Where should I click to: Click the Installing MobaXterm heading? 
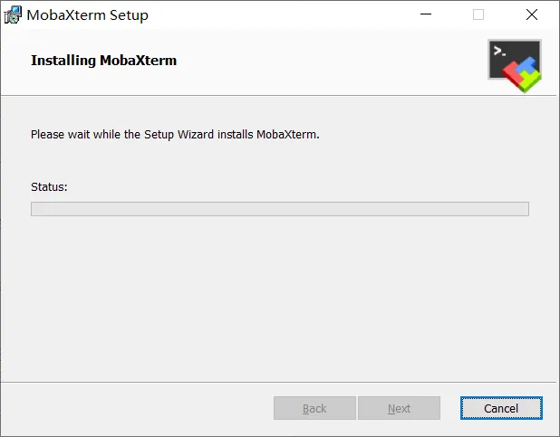[103, 61]
